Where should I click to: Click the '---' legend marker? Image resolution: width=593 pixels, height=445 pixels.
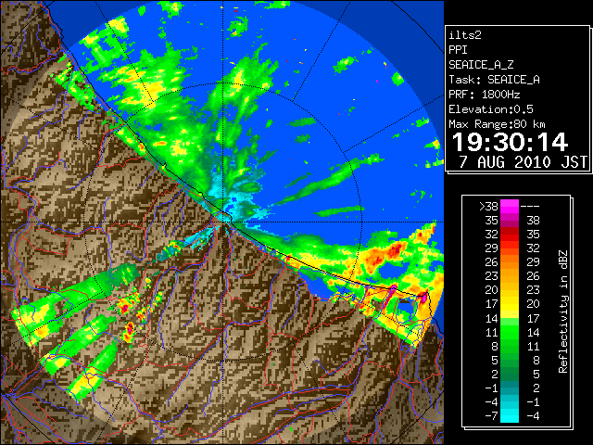pos(530,206)
